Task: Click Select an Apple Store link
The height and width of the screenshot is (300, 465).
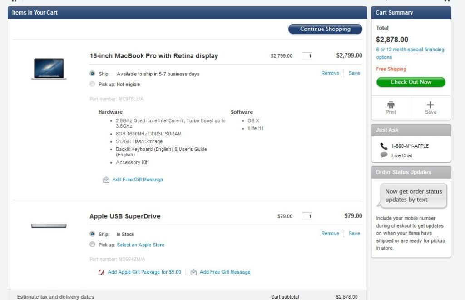Action: tap(140, 245)
